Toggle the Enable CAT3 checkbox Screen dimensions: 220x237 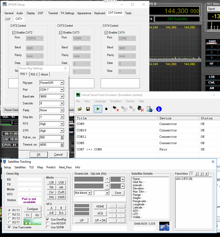click(61, 32)
